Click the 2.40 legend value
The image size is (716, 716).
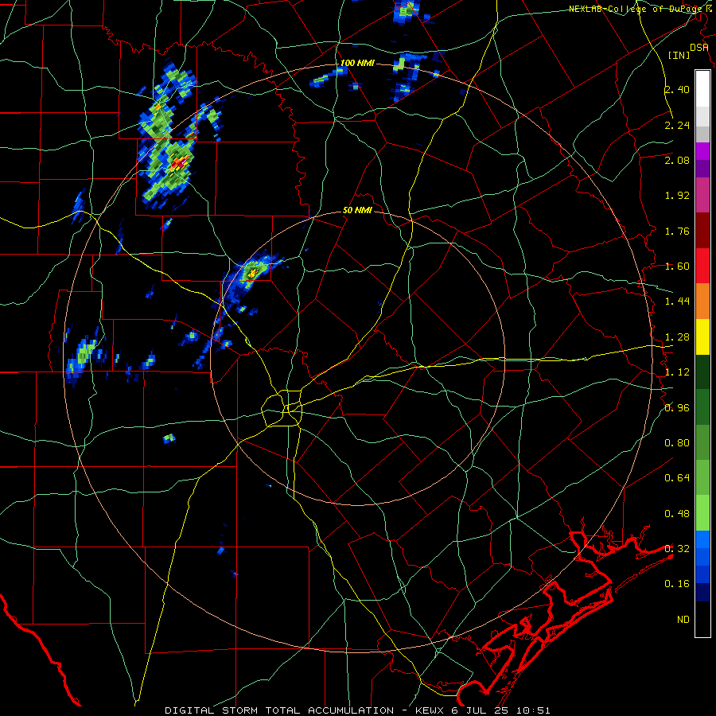pos(677,89)
